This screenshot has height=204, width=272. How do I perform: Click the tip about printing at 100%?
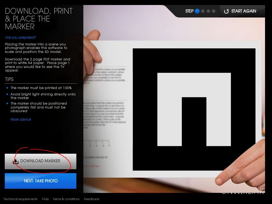(x=41, y=88)
